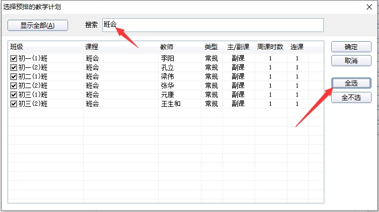
Task: Deselect all rows with 全不选
Action: point(351,98)
